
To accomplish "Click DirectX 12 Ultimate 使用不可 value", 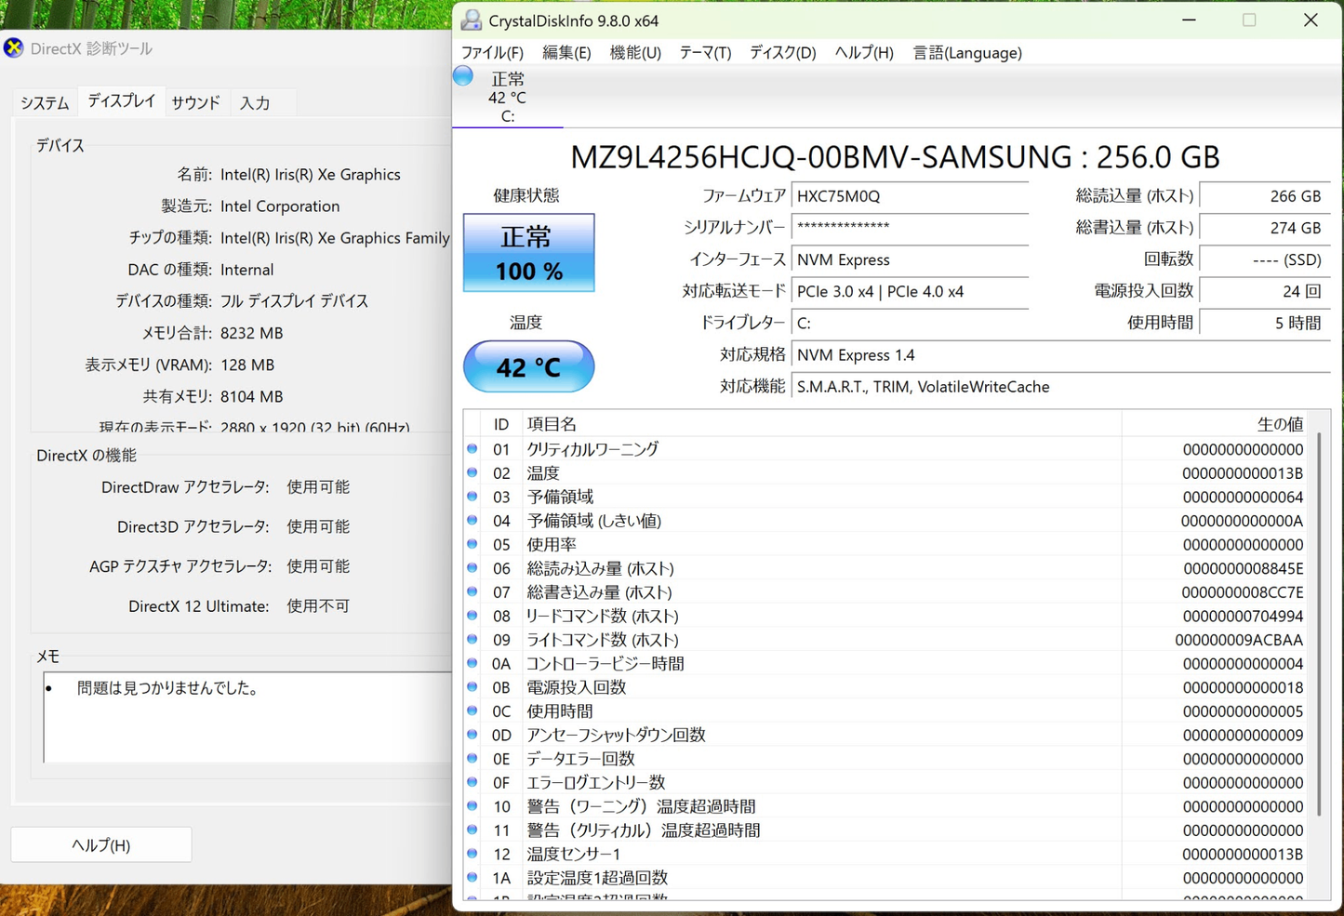I will (318, 606).
